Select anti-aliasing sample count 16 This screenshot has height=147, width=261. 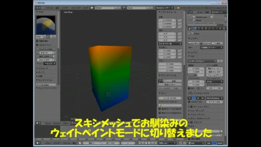pos(202,98)
